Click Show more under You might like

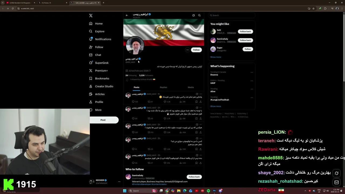click(x=216, y=57)
